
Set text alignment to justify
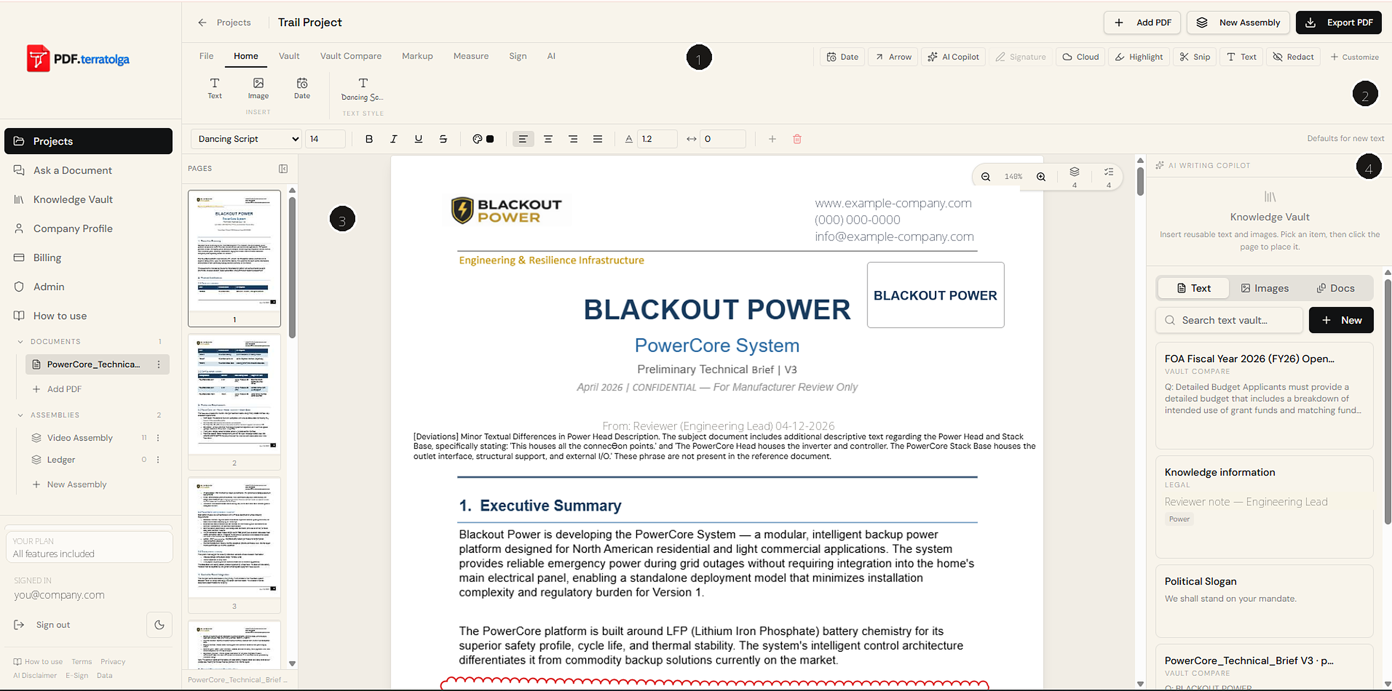[597, 139]
